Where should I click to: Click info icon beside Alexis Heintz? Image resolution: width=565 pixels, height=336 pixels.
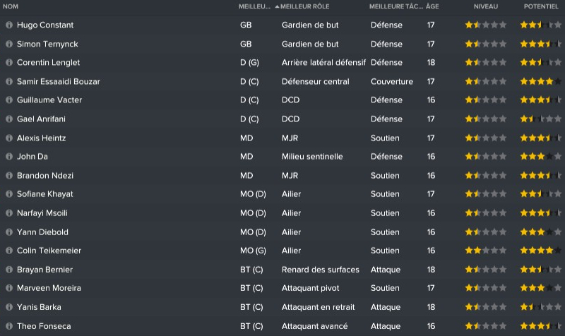[x=9, y=138]
